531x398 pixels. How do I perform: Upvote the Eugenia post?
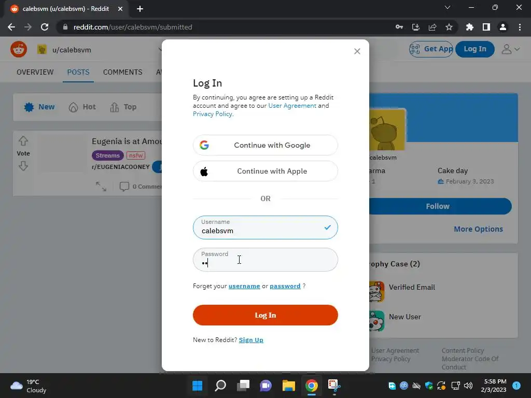[23, 140]
